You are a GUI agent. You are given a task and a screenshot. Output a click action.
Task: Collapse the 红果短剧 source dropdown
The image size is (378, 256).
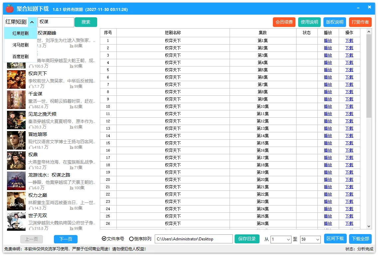click(32, 22)
